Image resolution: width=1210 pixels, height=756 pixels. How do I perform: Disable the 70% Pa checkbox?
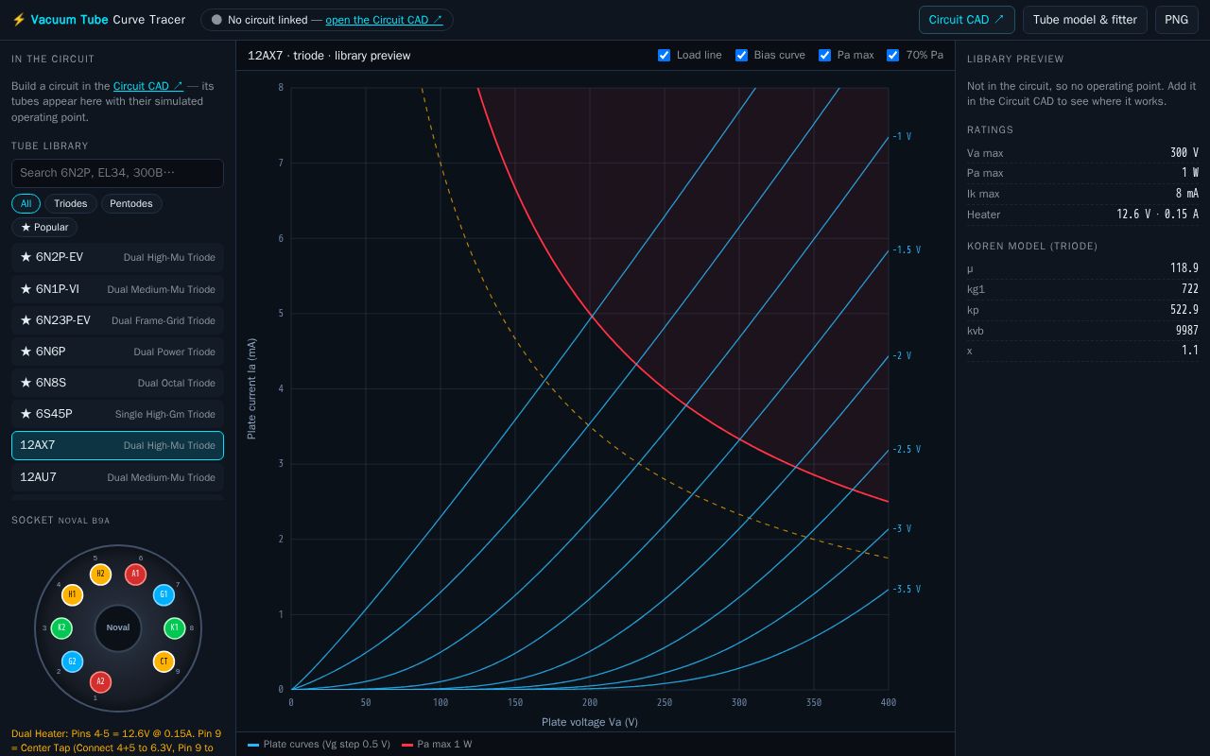(x=893, y=55)
